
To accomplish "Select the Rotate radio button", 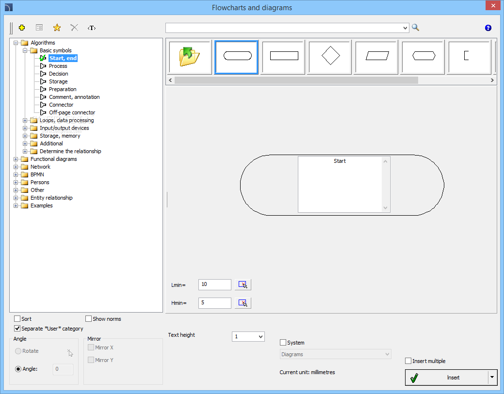I will pos(18,351).
